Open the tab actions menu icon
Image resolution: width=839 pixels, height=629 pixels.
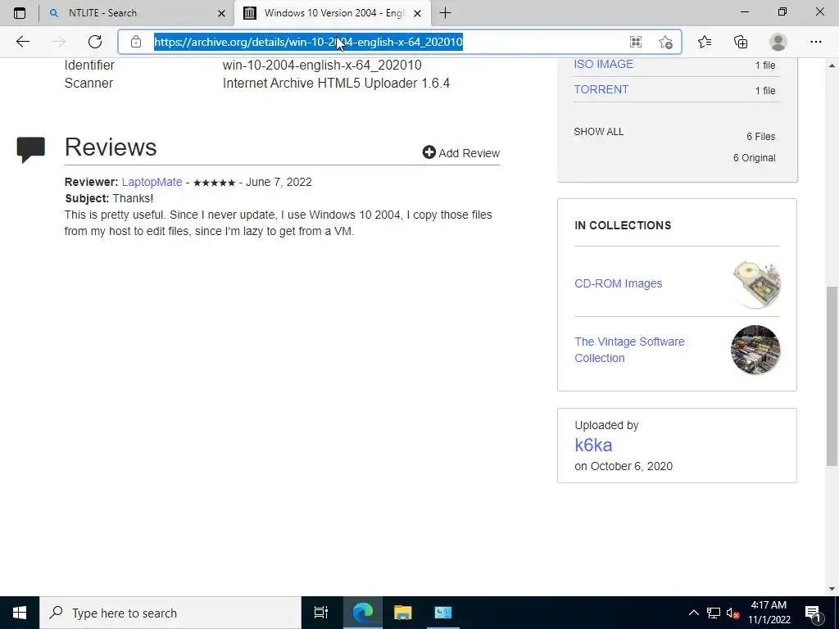pos(20,13)
